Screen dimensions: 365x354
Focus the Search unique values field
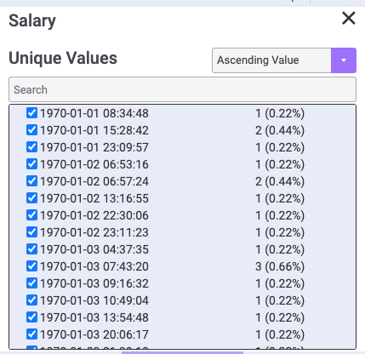click(182, 89)
